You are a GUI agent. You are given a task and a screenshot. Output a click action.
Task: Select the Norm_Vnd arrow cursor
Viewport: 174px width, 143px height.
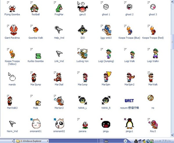pos(12,124)
